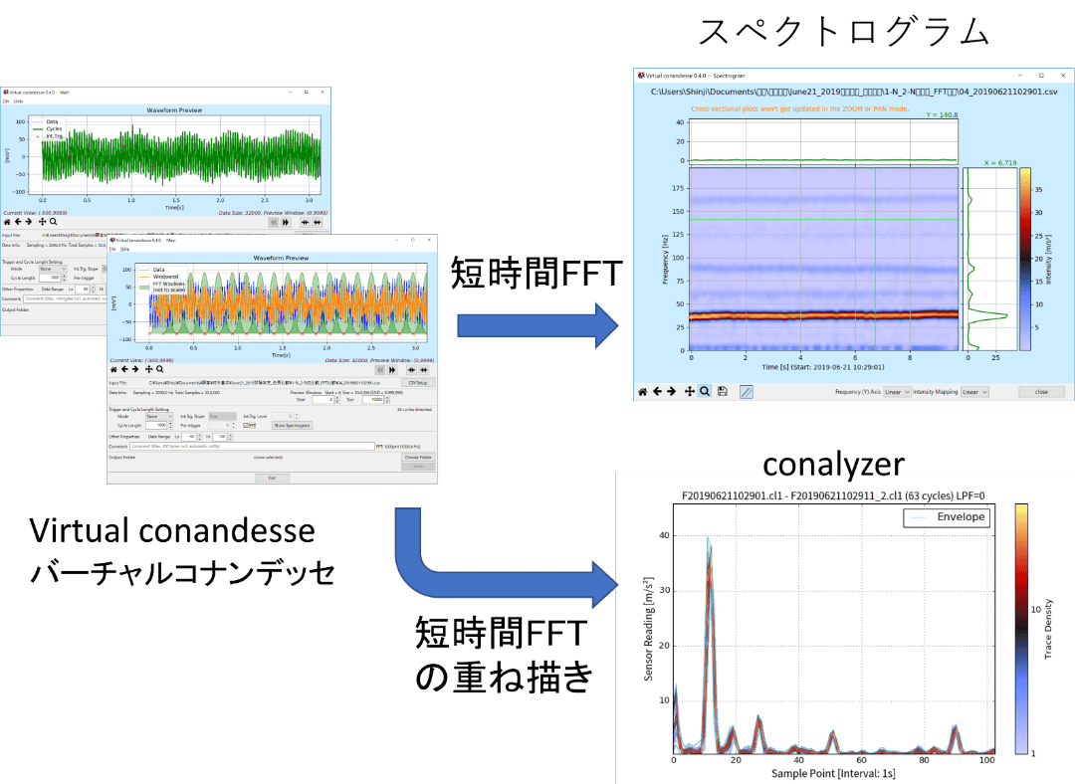Image resolution: width=1075 pixels, height=784 pixels.
Task: Click the back arrow in Spectrogram toolbar
Action: 657,391
